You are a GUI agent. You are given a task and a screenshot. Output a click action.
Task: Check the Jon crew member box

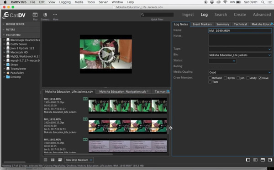point(238,78)
